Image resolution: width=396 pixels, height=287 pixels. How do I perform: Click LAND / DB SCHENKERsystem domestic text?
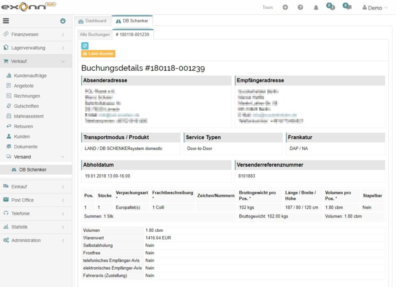(123, 148)
